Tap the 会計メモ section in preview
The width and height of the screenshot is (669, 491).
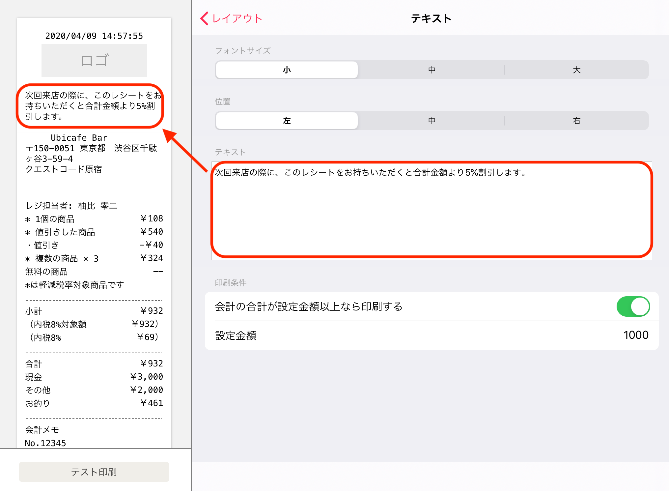coord(42,430)
